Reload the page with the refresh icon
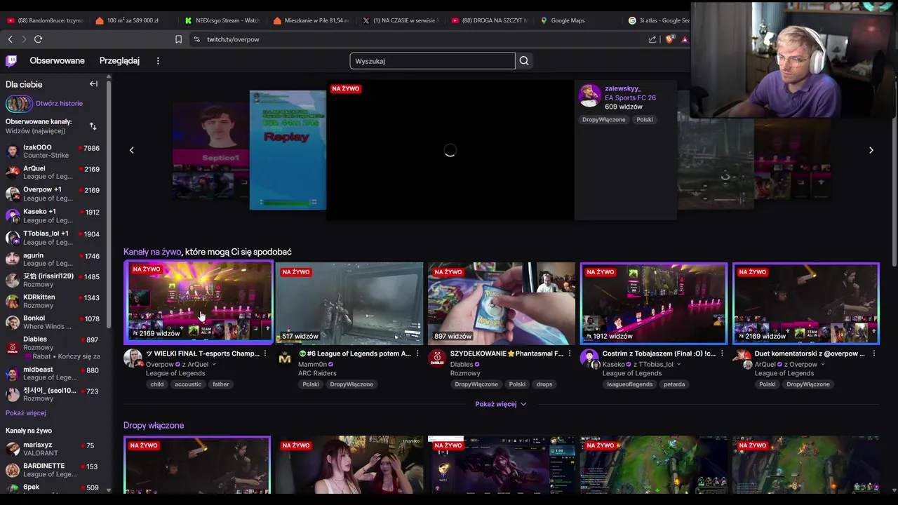898x505 pixels. [38, 39]
